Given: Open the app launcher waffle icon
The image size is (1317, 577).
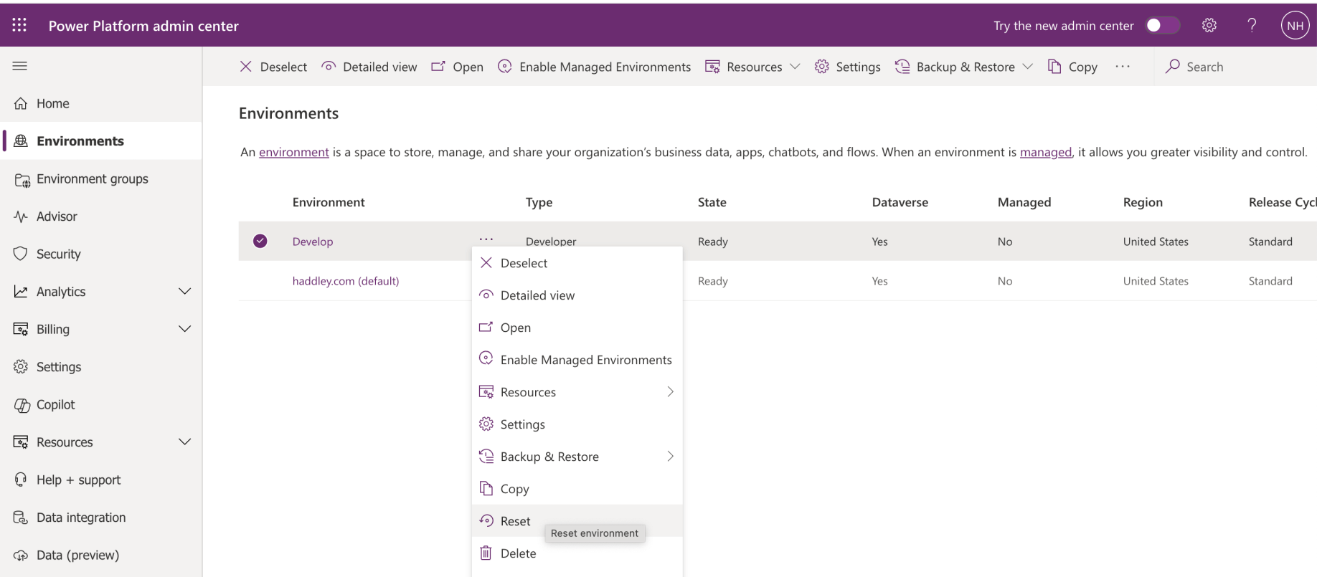Looking at the screenshot, I should coord(19,26).
